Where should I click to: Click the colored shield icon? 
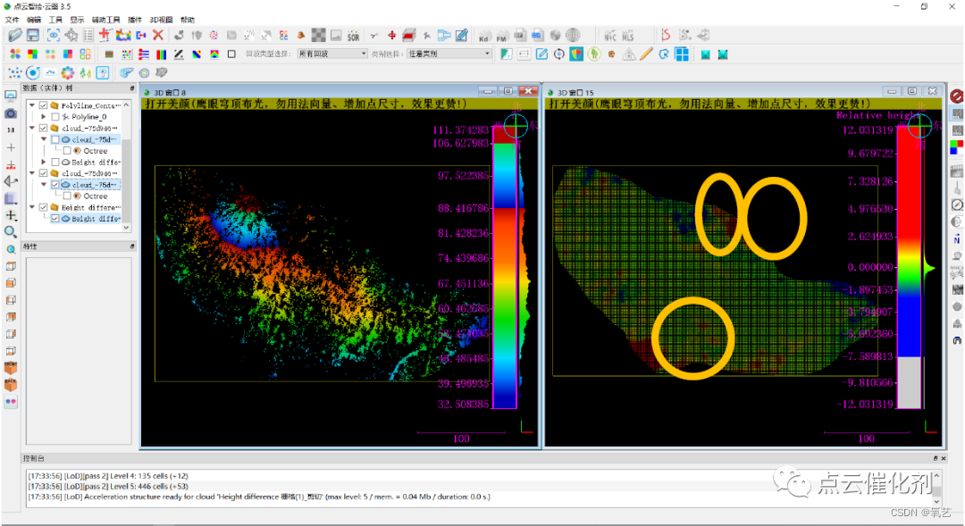pyautogui.click(x=576, y=54)
